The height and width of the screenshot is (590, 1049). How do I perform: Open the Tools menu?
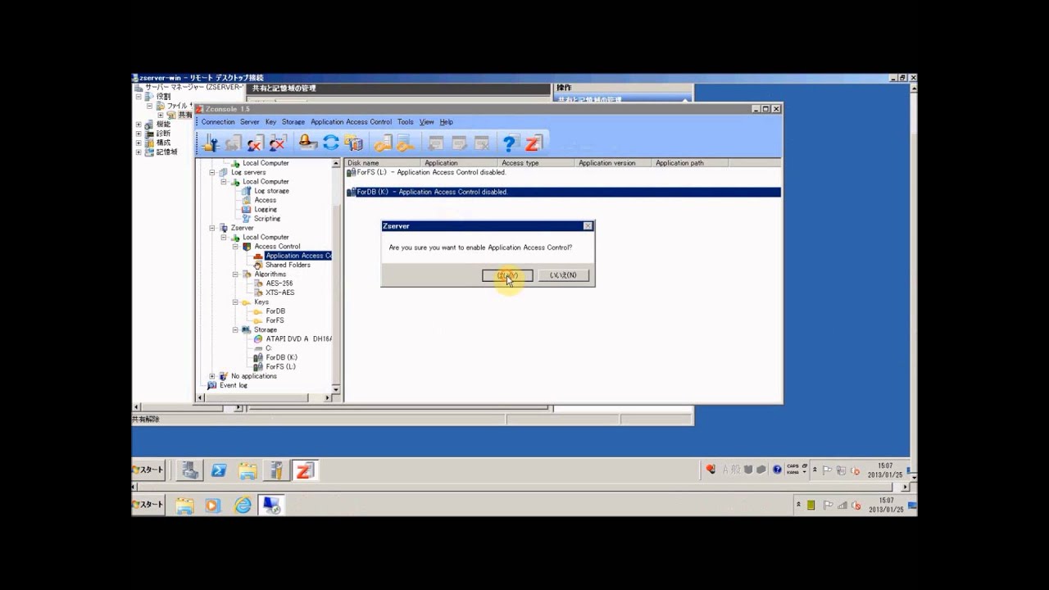point(406,122)
